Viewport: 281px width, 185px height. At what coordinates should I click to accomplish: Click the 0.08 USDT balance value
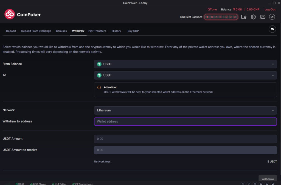(237, 10)
